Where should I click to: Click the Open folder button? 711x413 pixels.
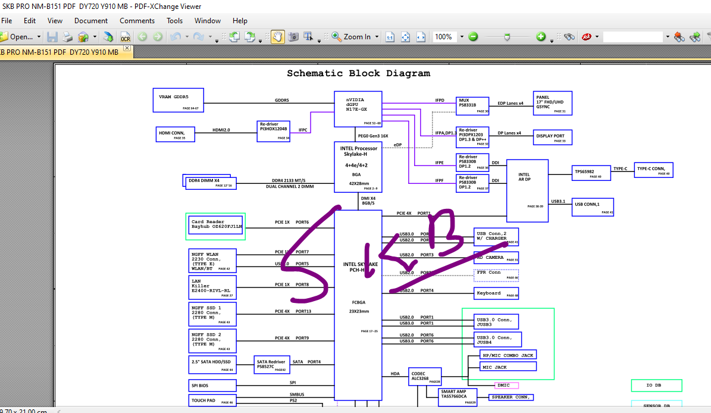[16, 37]
